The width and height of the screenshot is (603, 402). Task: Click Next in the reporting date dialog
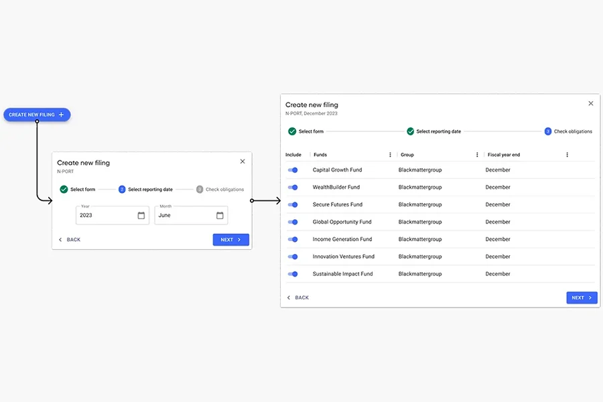point(230,240)
